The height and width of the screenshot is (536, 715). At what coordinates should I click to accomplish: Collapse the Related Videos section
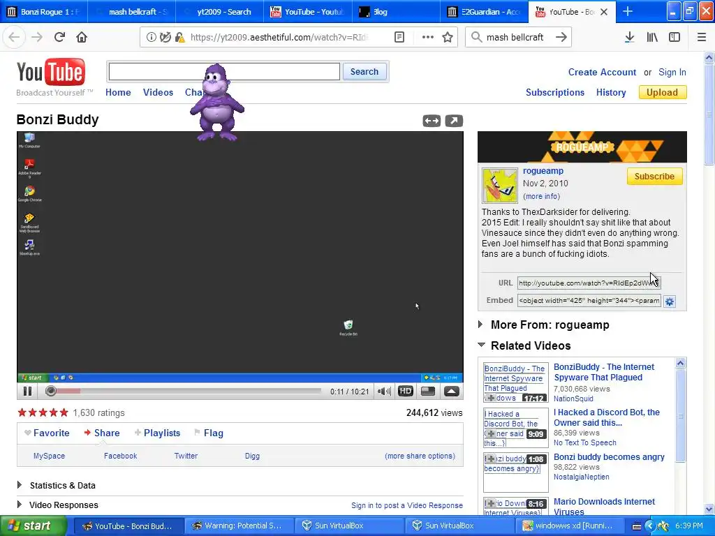[x=481, y=345]
